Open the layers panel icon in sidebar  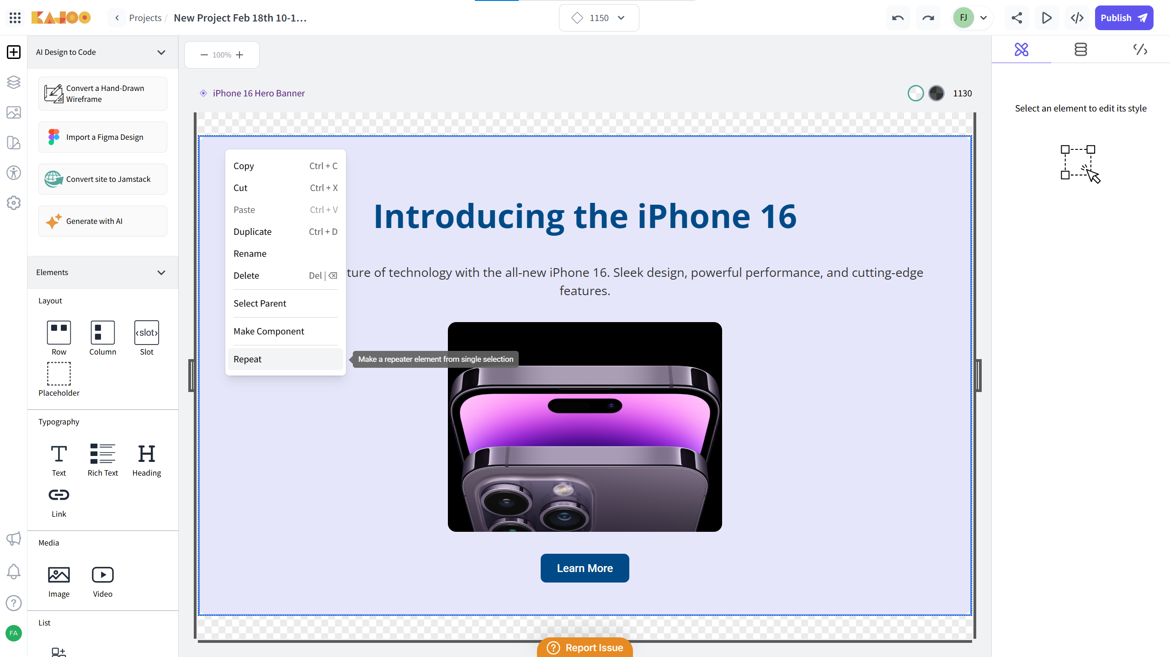pyautogui.click(x=14, y=82)
